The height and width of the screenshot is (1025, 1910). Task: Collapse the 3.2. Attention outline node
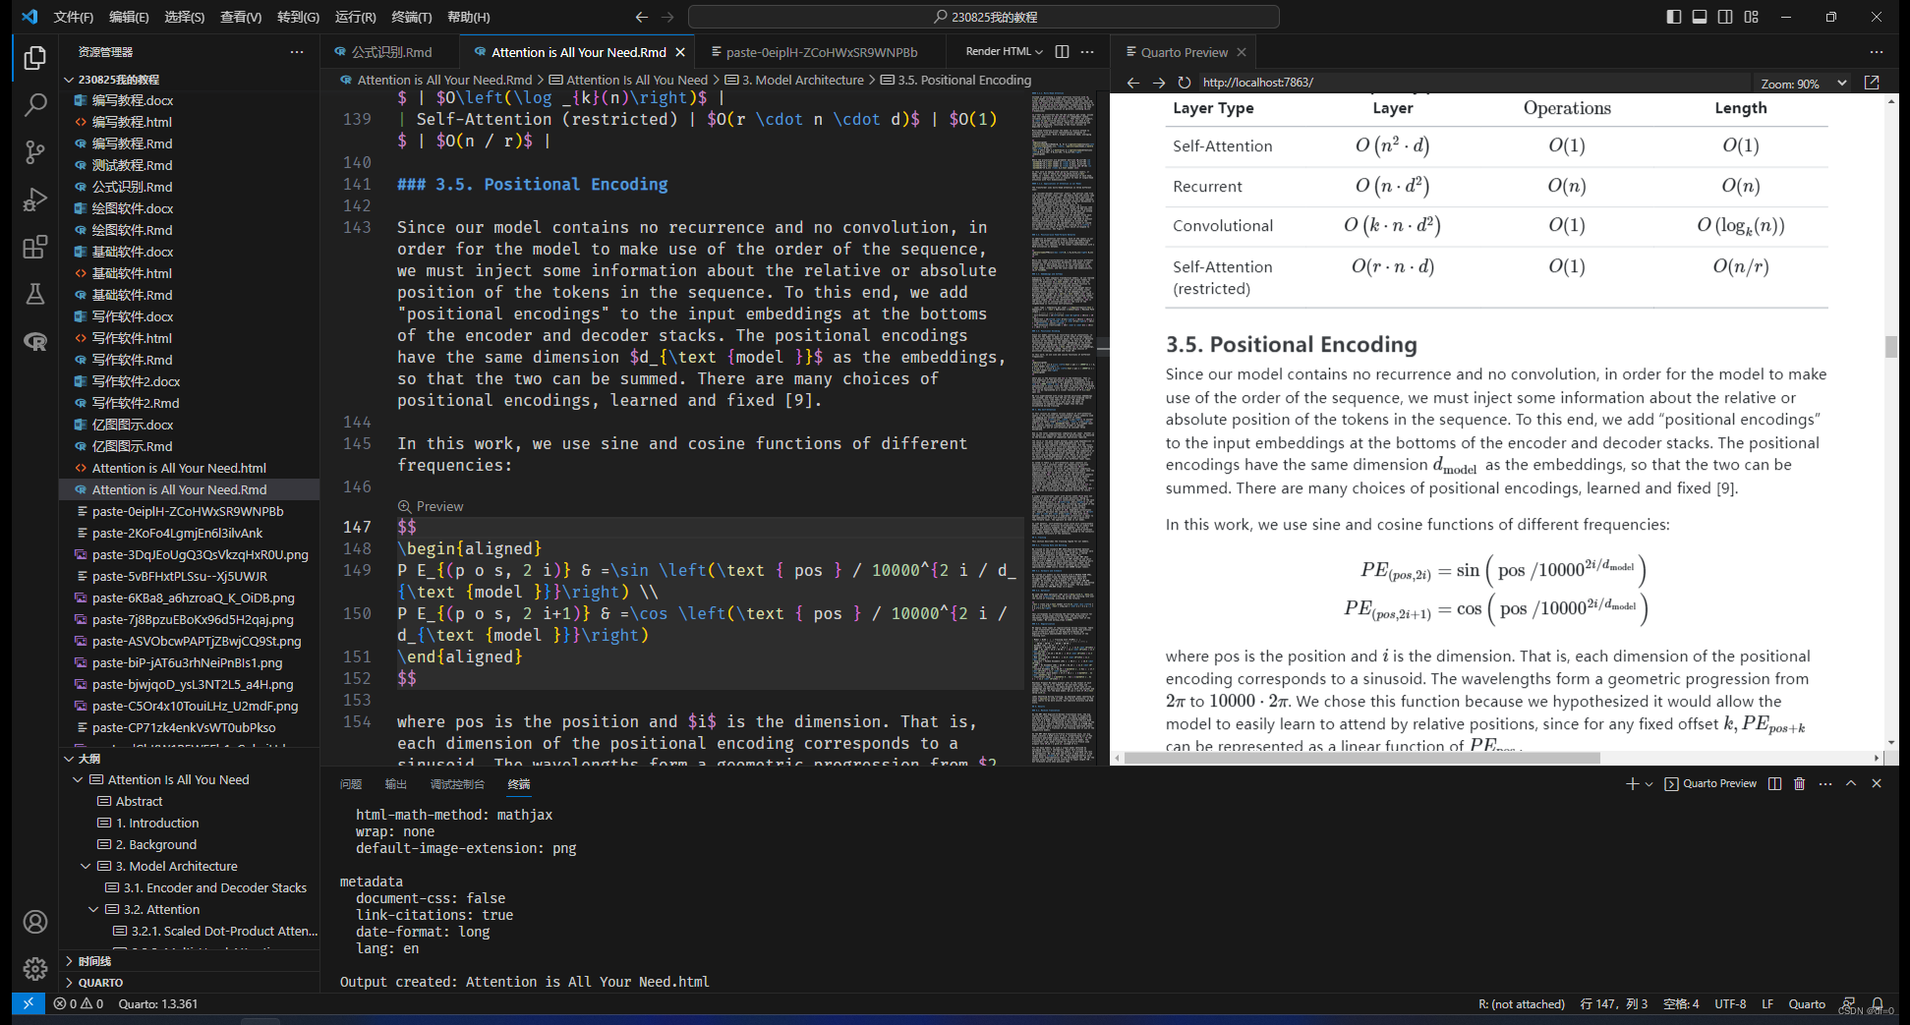coord(93,909)
